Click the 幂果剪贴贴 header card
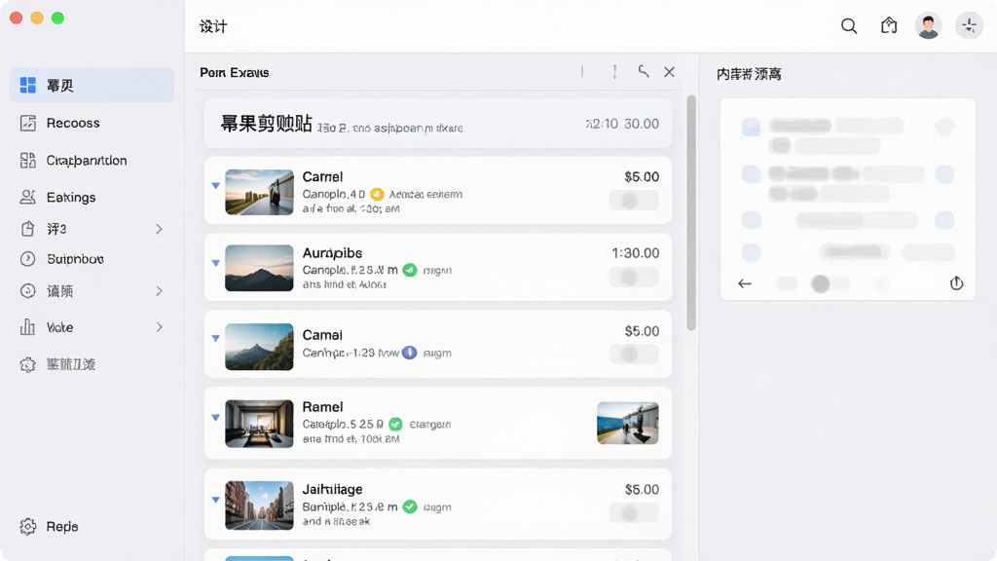Image resolution: width=997 pixels, height=561 pixels. tap(438, 124)
